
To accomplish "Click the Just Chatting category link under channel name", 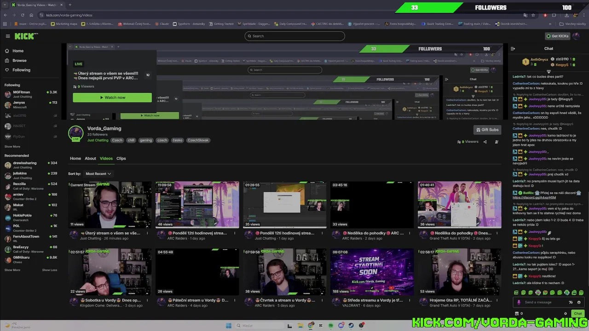I will [x=98, y=140].
